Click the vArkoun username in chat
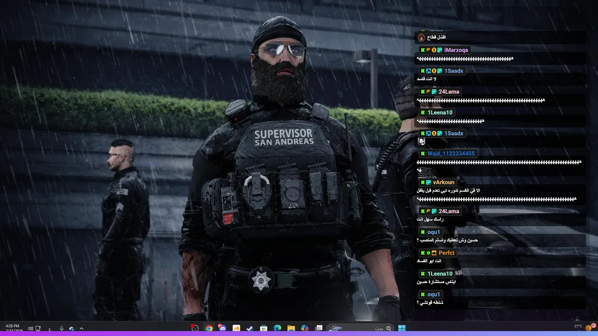The height and width of the screenshot is (336, 598). [x=443, y=182]
